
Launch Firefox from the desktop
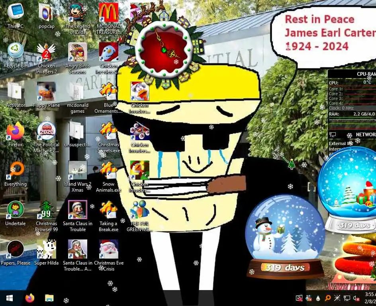[16, 134]
